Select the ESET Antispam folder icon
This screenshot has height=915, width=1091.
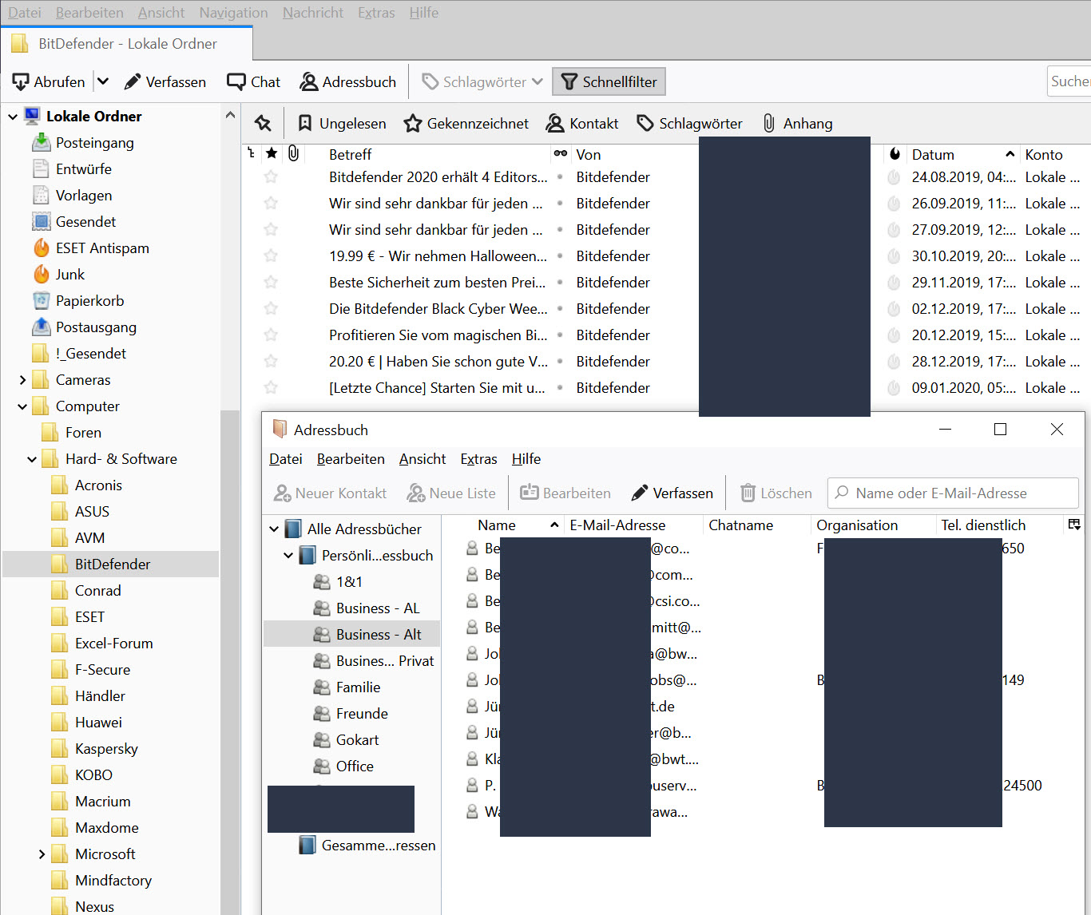42,248
